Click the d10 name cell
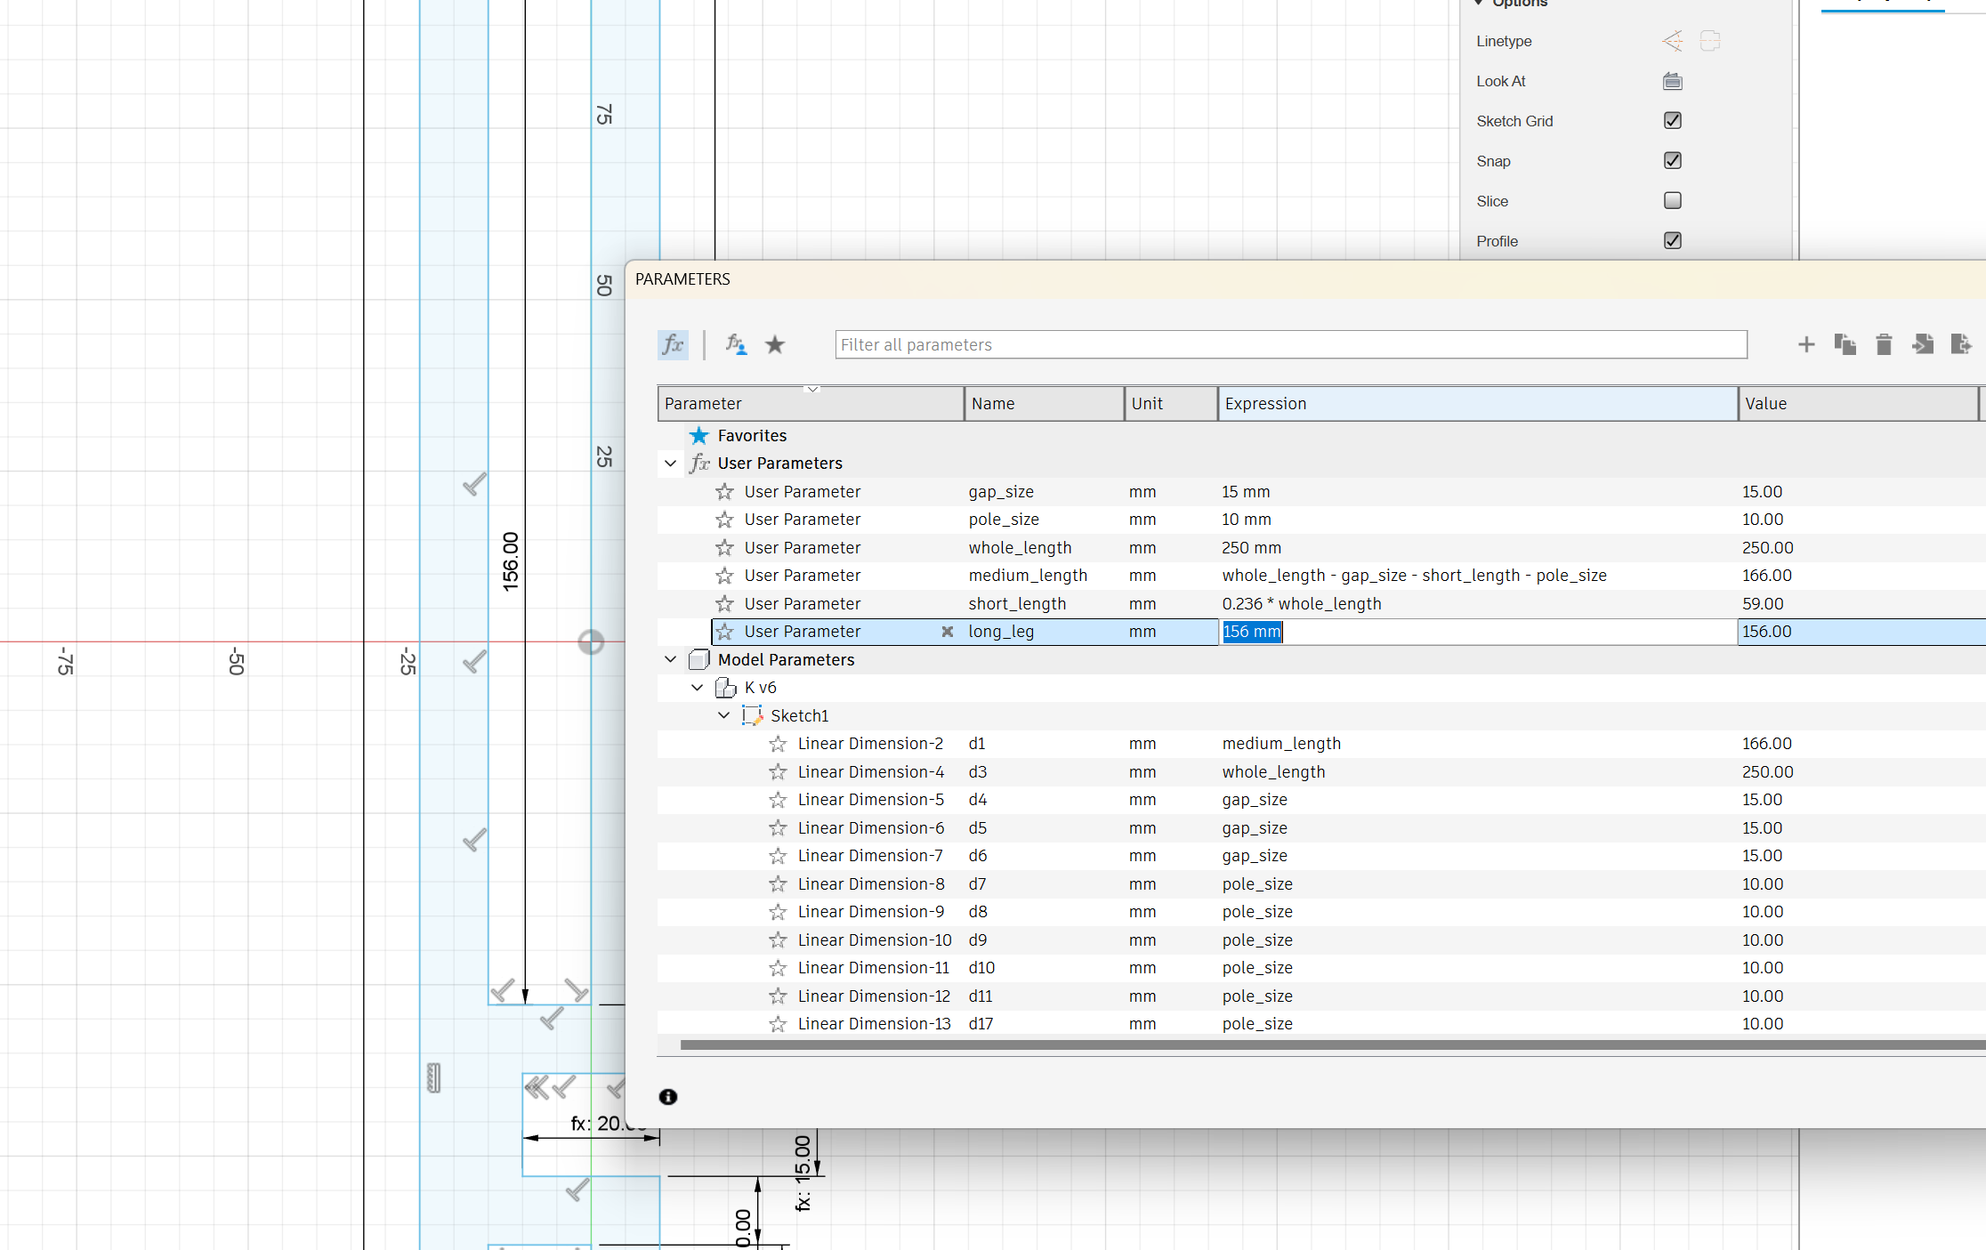Screen dimensions: 1986x1250 pyautogui.click(x=982, y=968)
